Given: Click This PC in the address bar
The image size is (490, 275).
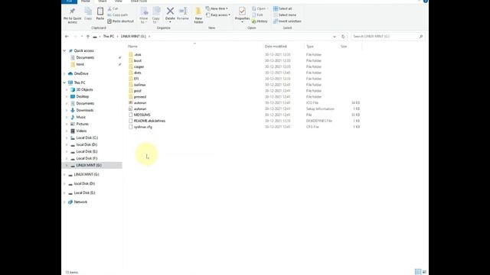Looking at the screenshot, I should pyautogui.click(x=109, y=37).
